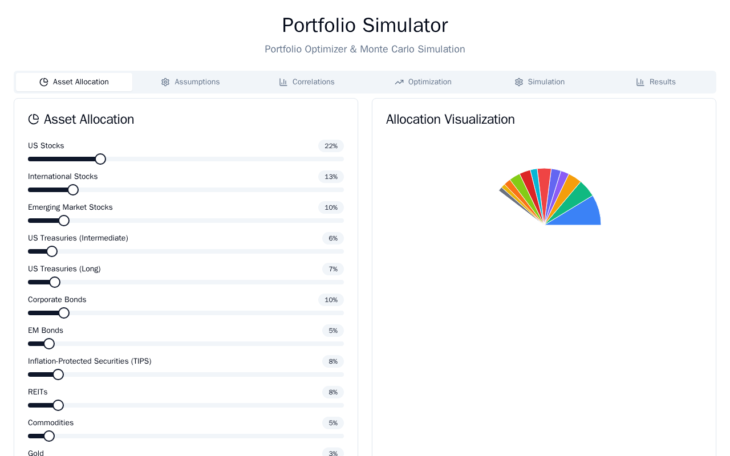This screenshot has height=456, width=730.
Task: Click the Corporate Bonds slider handle
Action: (x=64, y=313)
